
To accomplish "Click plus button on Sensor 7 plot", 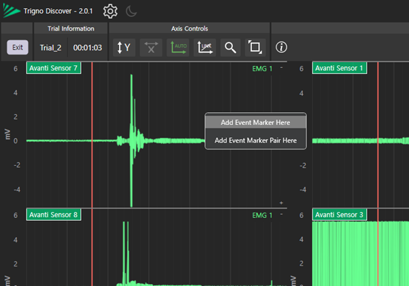I will coord(281,202).
